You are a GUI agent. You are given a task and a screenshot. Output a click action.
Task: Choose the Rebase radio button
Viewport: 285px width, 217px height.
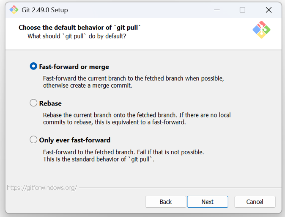33,103
